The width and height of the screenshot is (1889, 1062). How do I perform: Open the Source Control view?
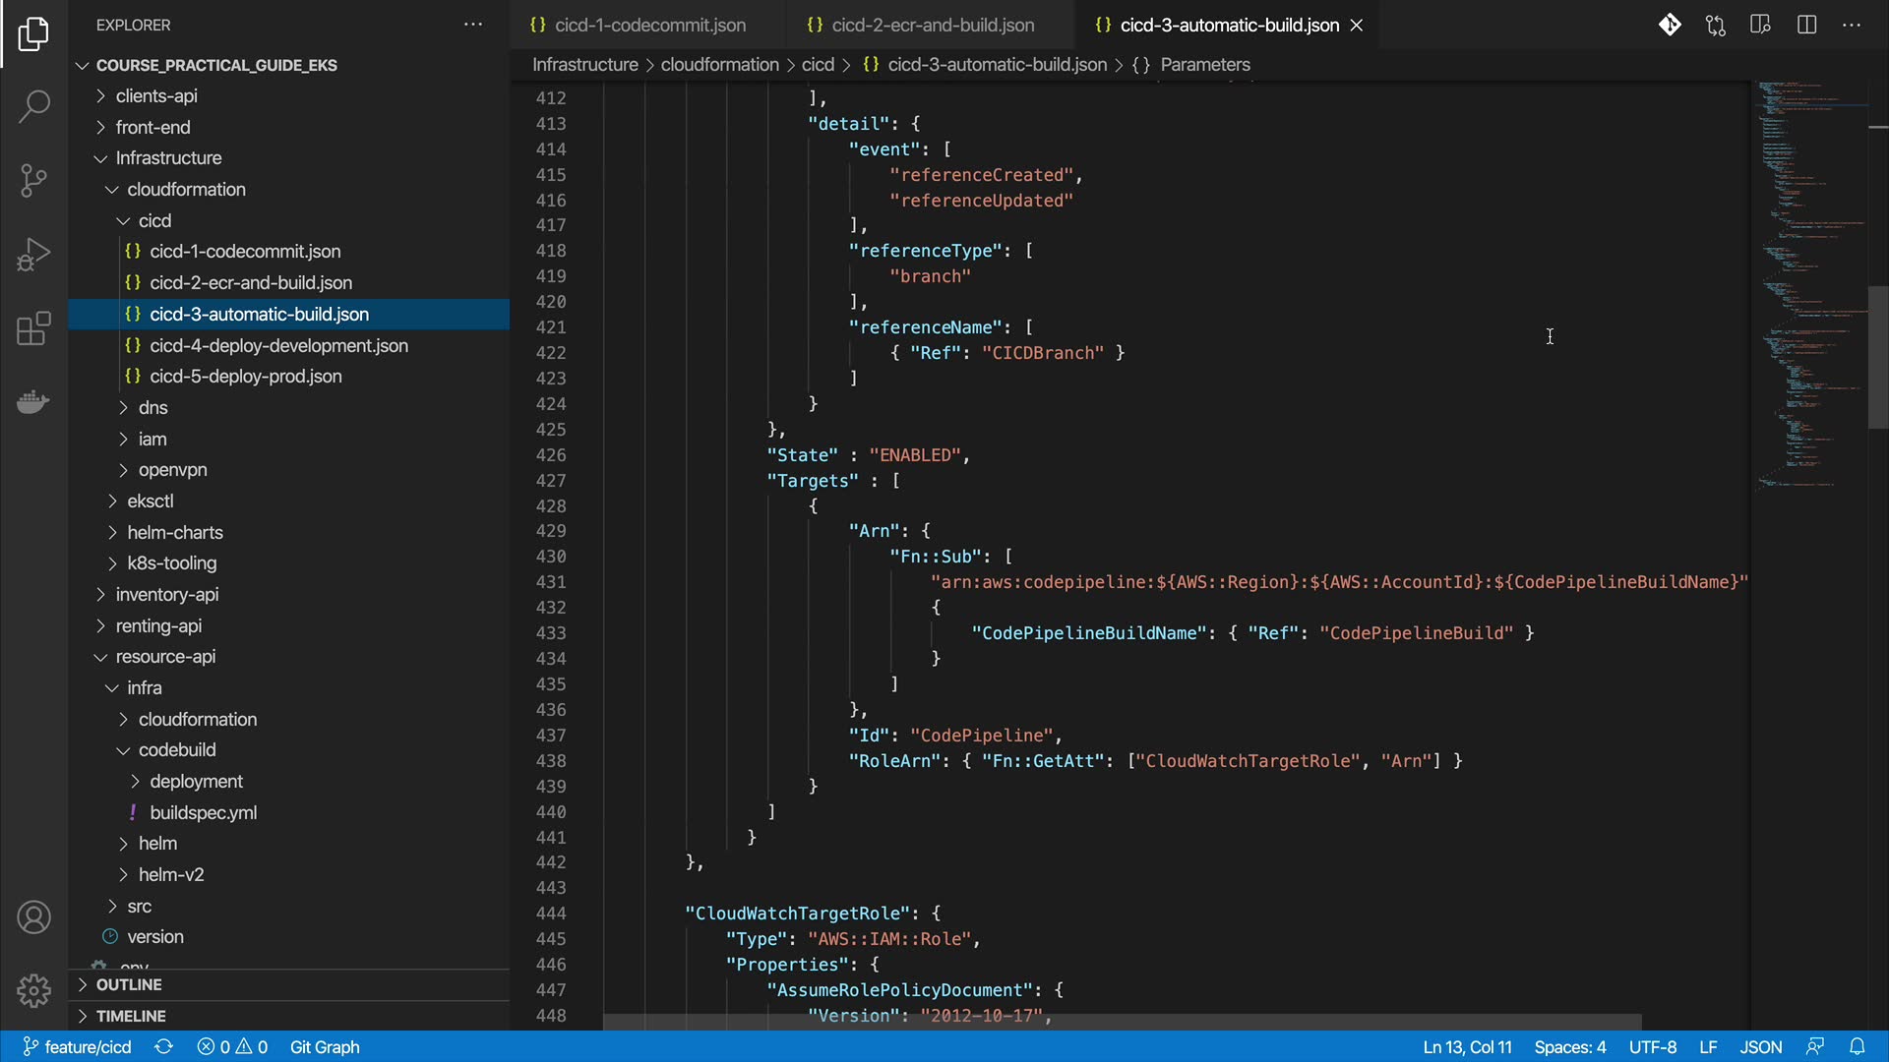[33, 180]
